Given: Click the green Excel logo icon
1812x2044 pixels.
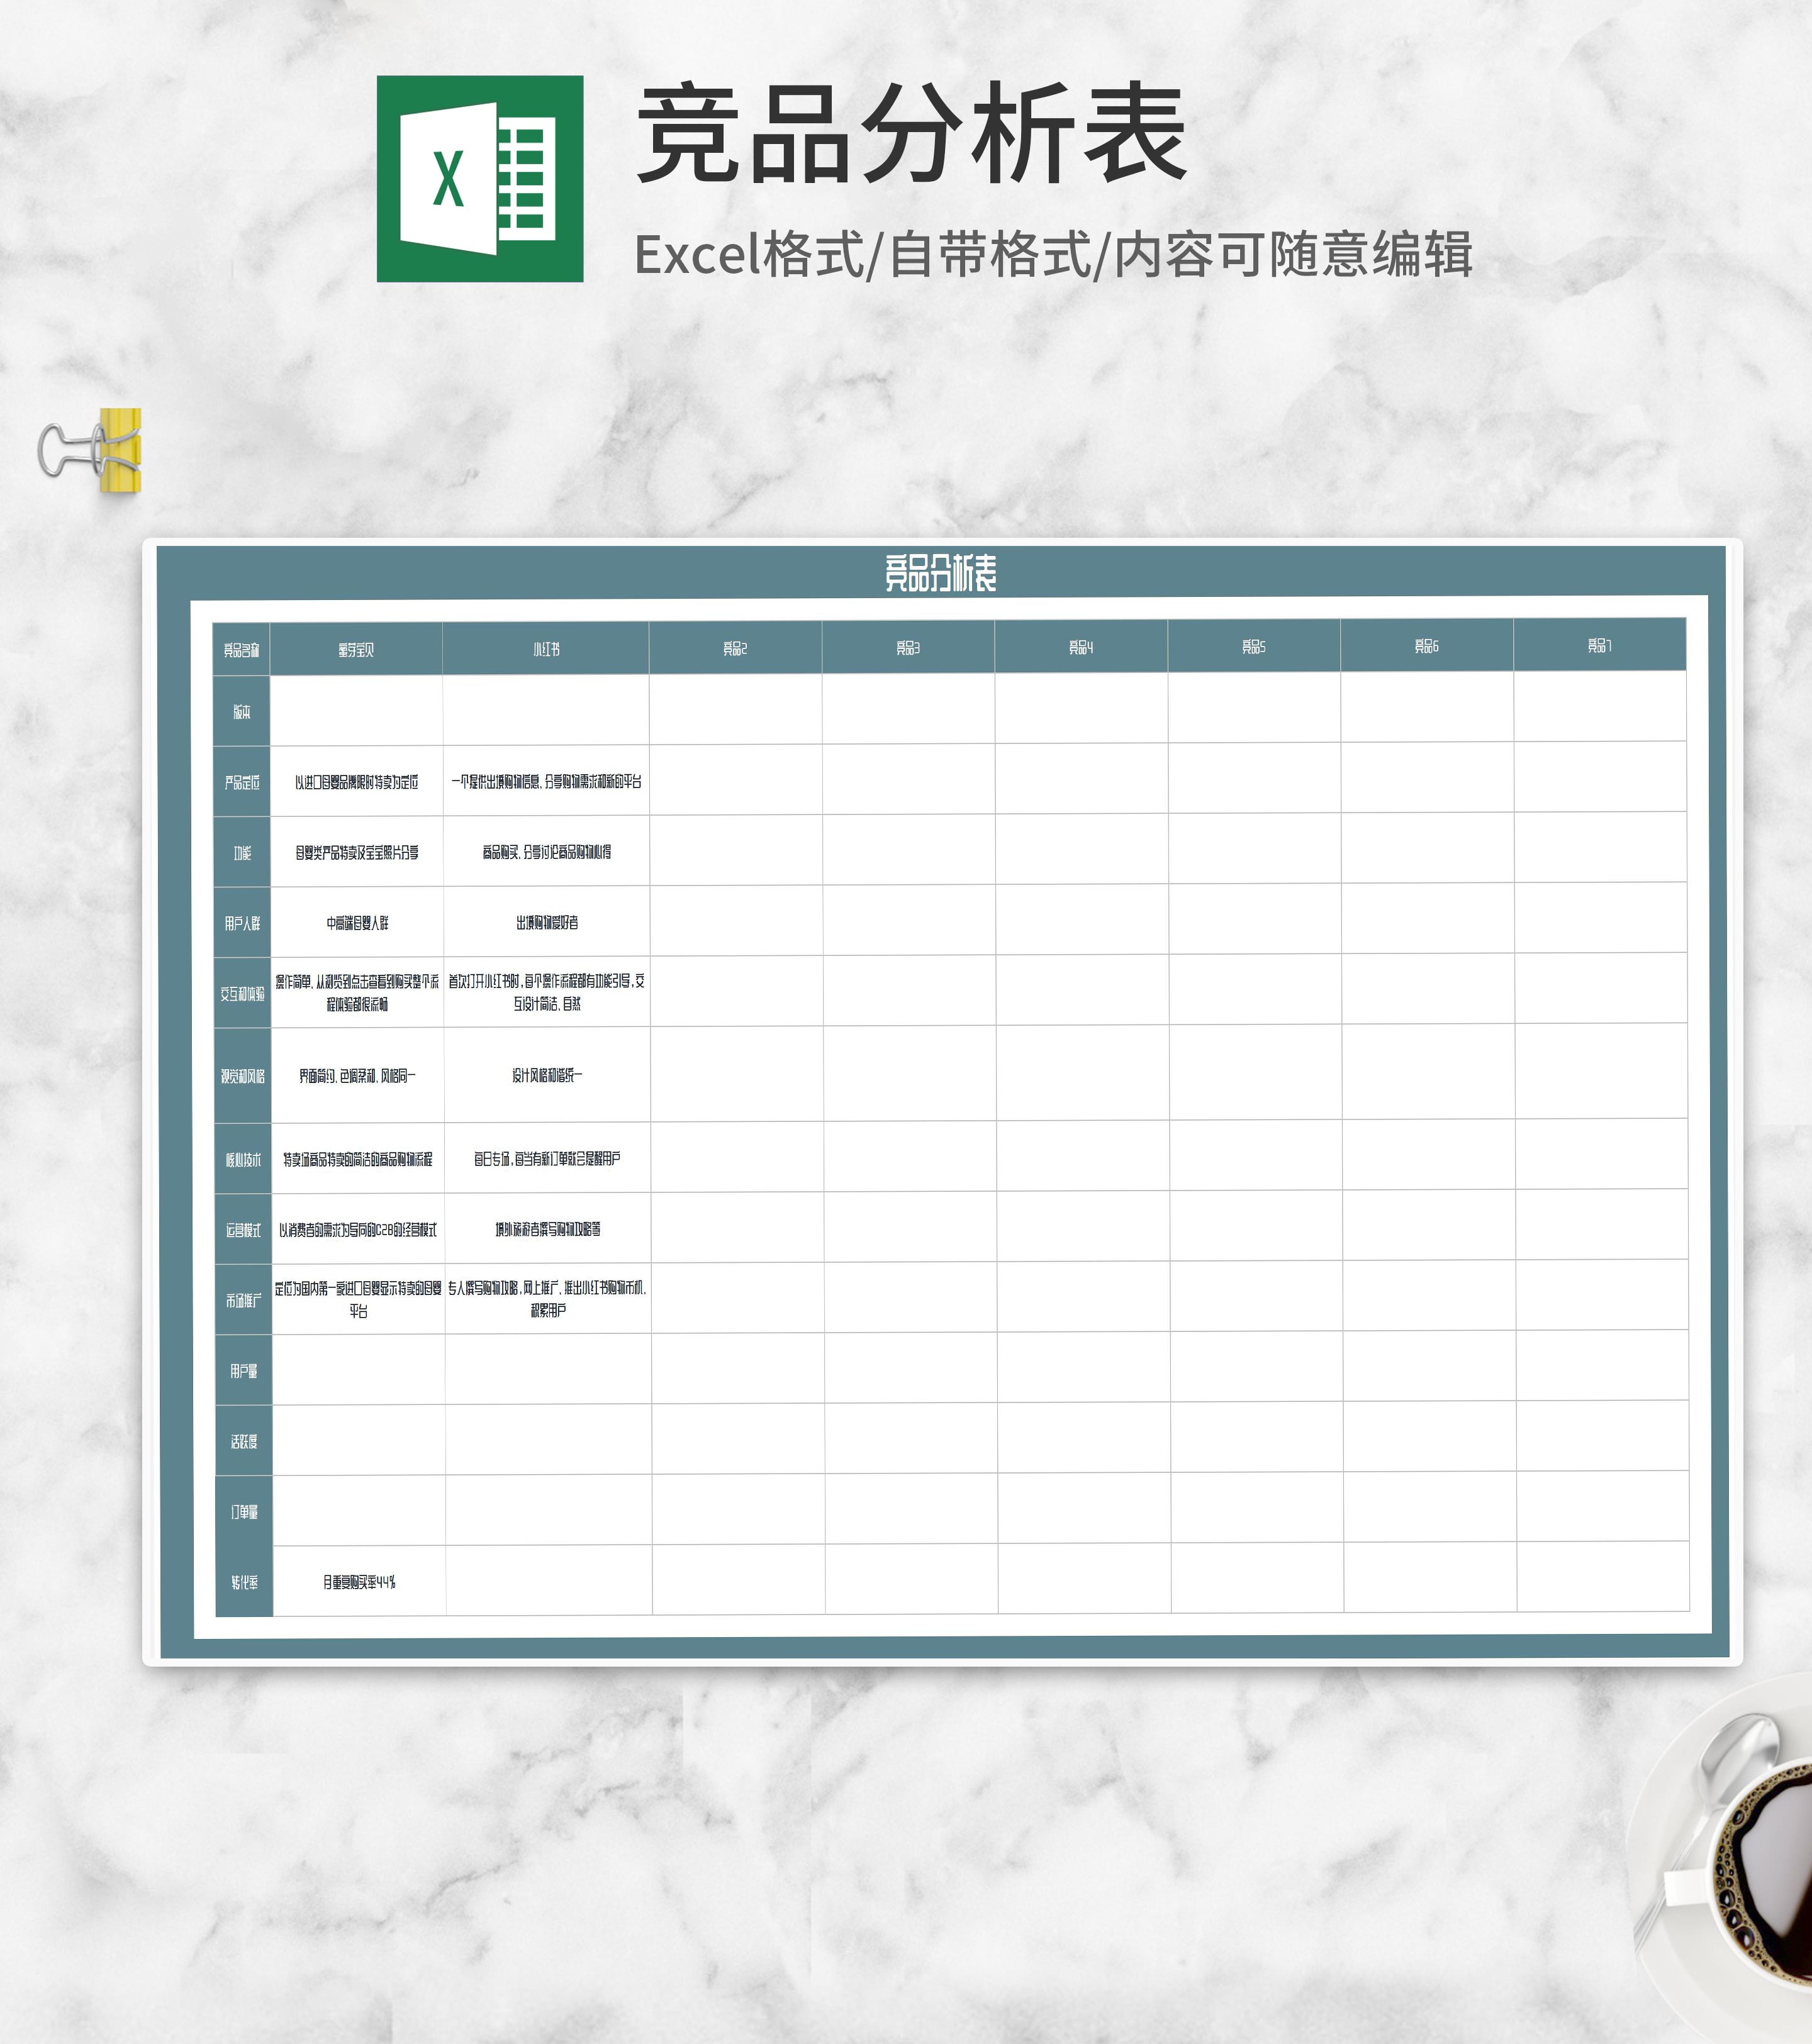Looking at the screenshot, I should coord(479,179).
